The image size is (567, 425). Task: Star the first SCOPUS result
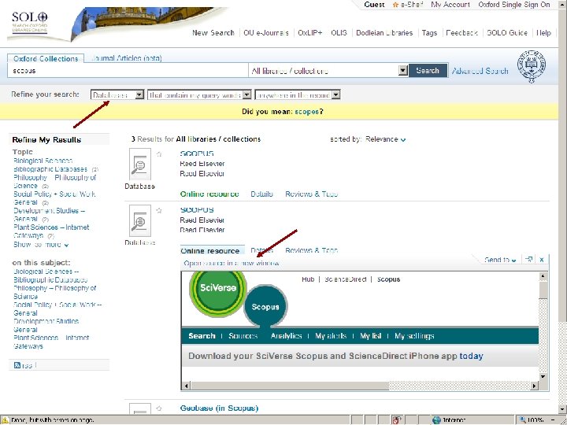click(x=159, y=154)
